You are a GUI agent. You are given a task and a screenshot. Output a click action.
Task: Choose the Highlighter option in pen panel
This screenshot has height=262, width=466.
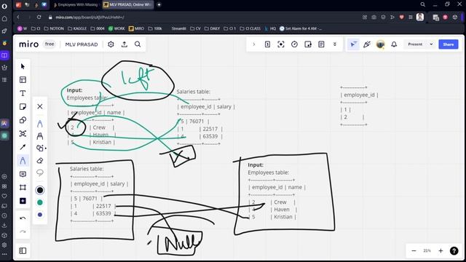pyautogui.click(x=40, y=136)
